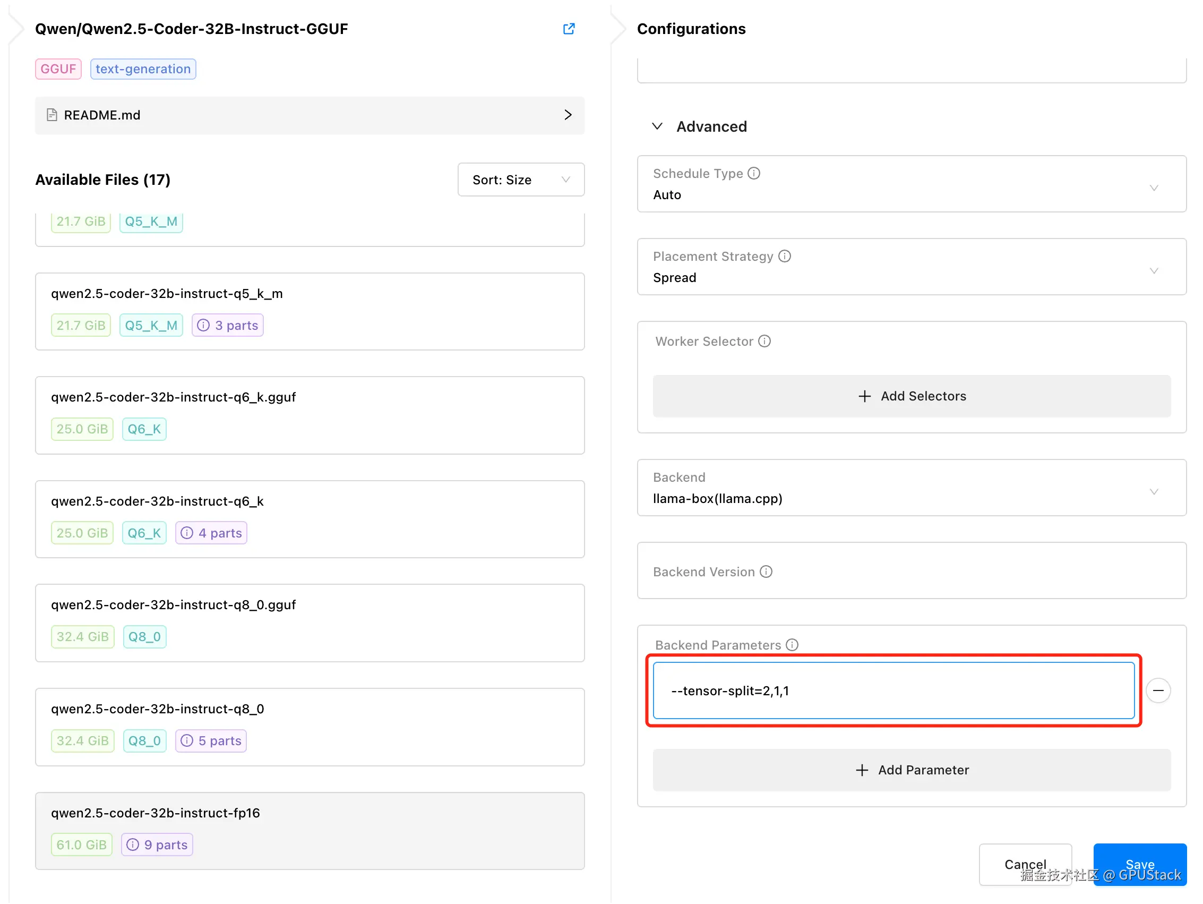Click the README.md label

point(102,115)
